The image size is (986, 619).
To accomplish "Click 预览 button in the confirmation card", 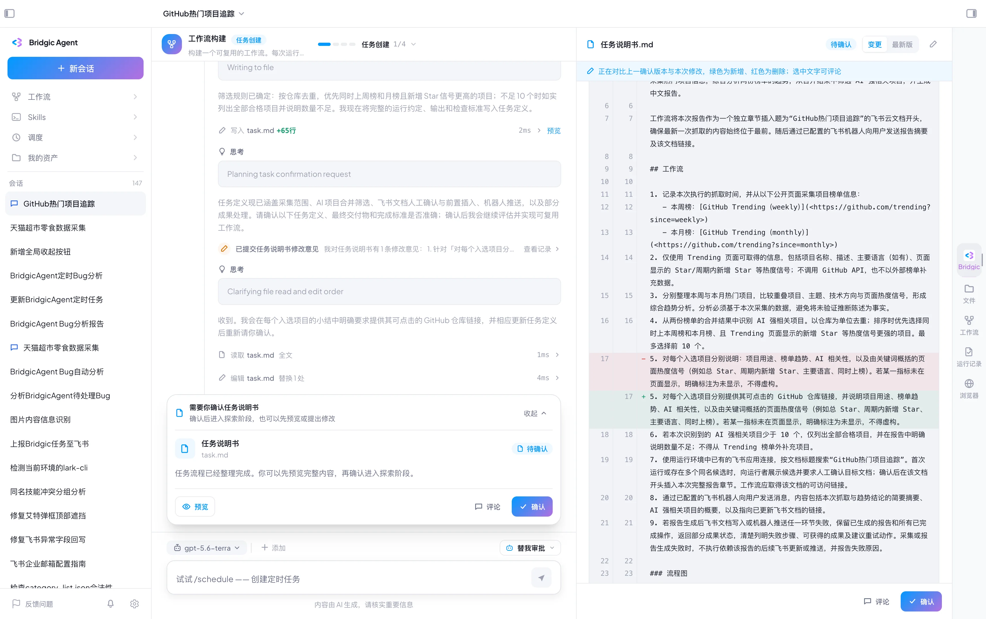I will point(195,507).
